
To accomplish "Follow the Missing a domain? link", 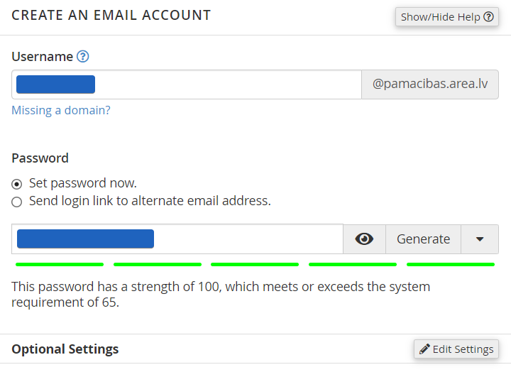I will pos(61,110).
